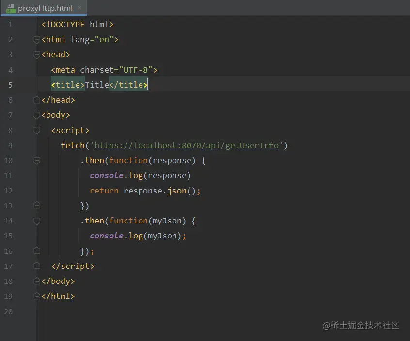
Task: Click the '<script>' opening tag text
Action: point(70,130)
